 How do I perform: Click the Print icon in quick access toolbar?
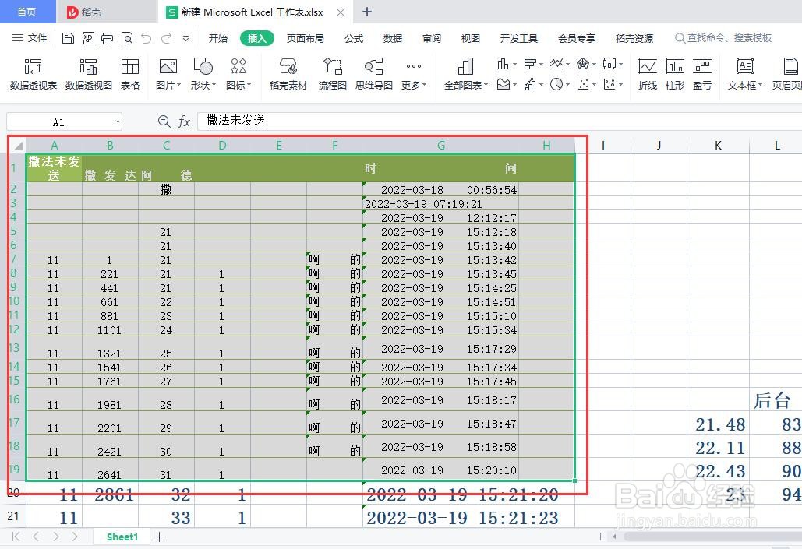click(107, 37)
